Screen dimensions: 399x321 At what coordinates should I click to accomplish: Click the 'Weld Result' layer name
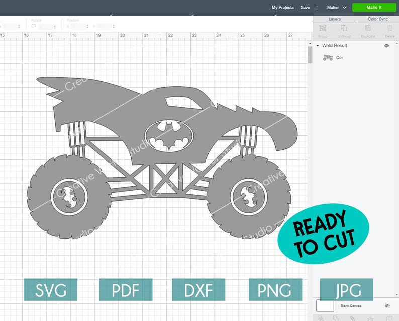coord(334,46)
